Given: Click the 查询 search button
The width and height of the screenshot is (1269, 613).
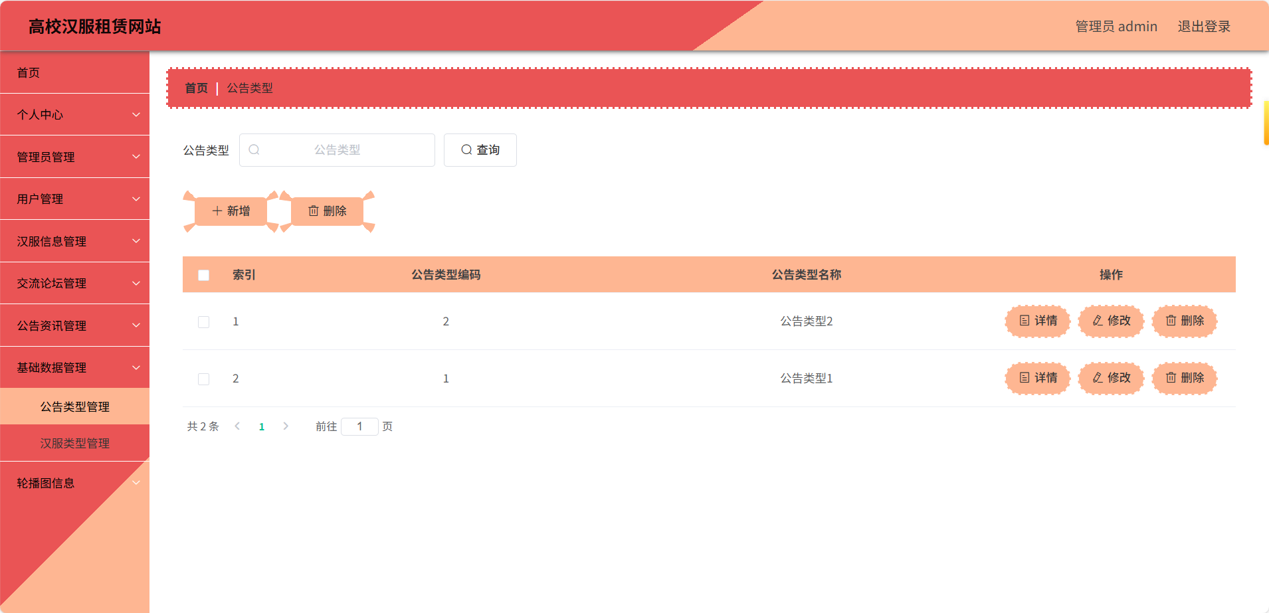Looking at the screenshot, I should click(480, 150).
